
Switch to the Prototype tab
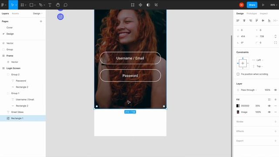tap(252, 14)
